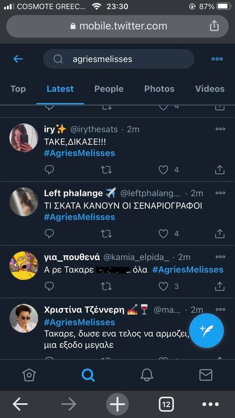This screenshot has width=235, height=418.
Task: Open #AgriesMelisses hashtag in Left phalange tweet
Action: [79, 217]
